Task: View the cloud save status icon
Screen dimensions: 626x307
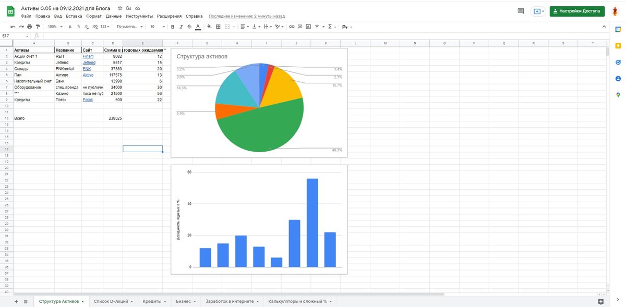Action: coord(137,9)
